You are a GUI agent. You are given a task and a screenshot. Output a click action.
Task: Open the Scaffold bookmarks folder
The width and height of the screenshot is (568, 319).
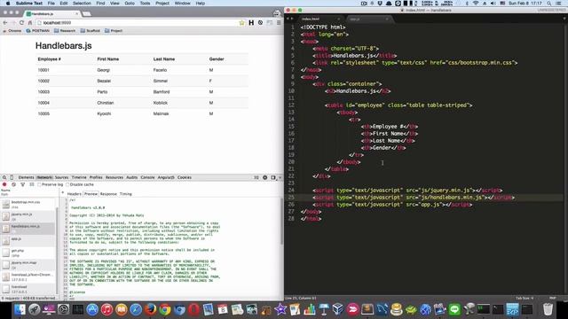click(91, 31)
